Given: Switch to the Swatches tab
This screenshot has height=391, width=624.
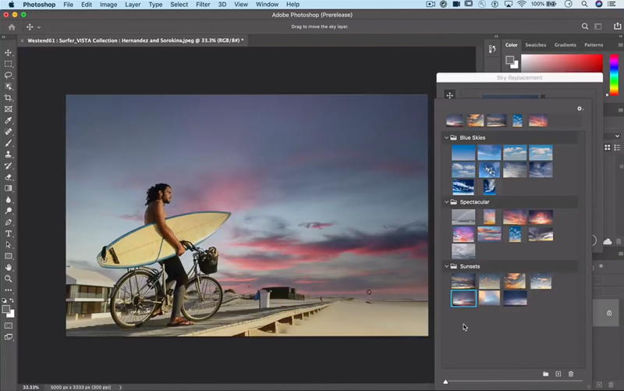Looking at the screenshot, I should coord(535,45).
